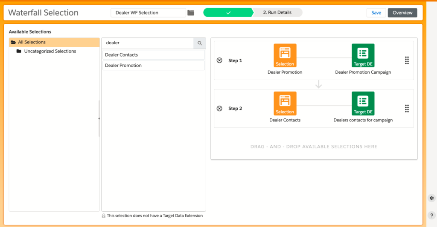
Task: Click the Target DE icon in Step 2
Action: coord(363,103)
